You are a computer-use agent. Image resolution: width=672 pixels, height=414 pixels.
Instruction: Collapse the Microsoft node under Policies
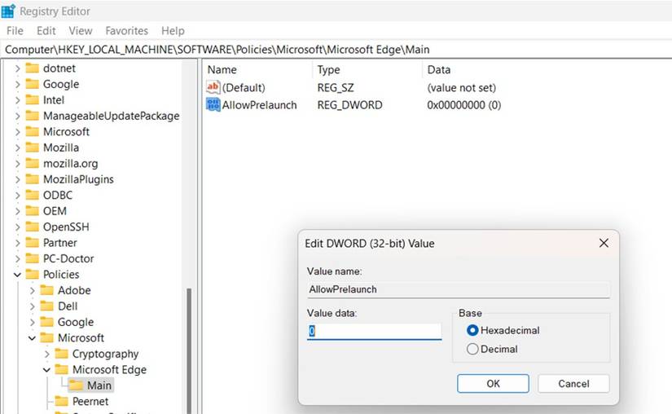[32, 338]
